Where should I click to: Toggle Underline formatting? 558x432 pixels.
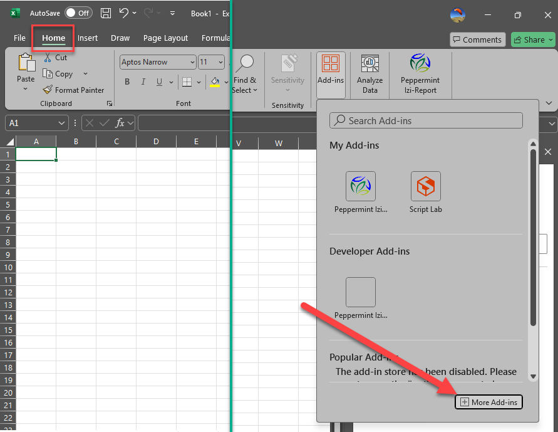(159, 82)
